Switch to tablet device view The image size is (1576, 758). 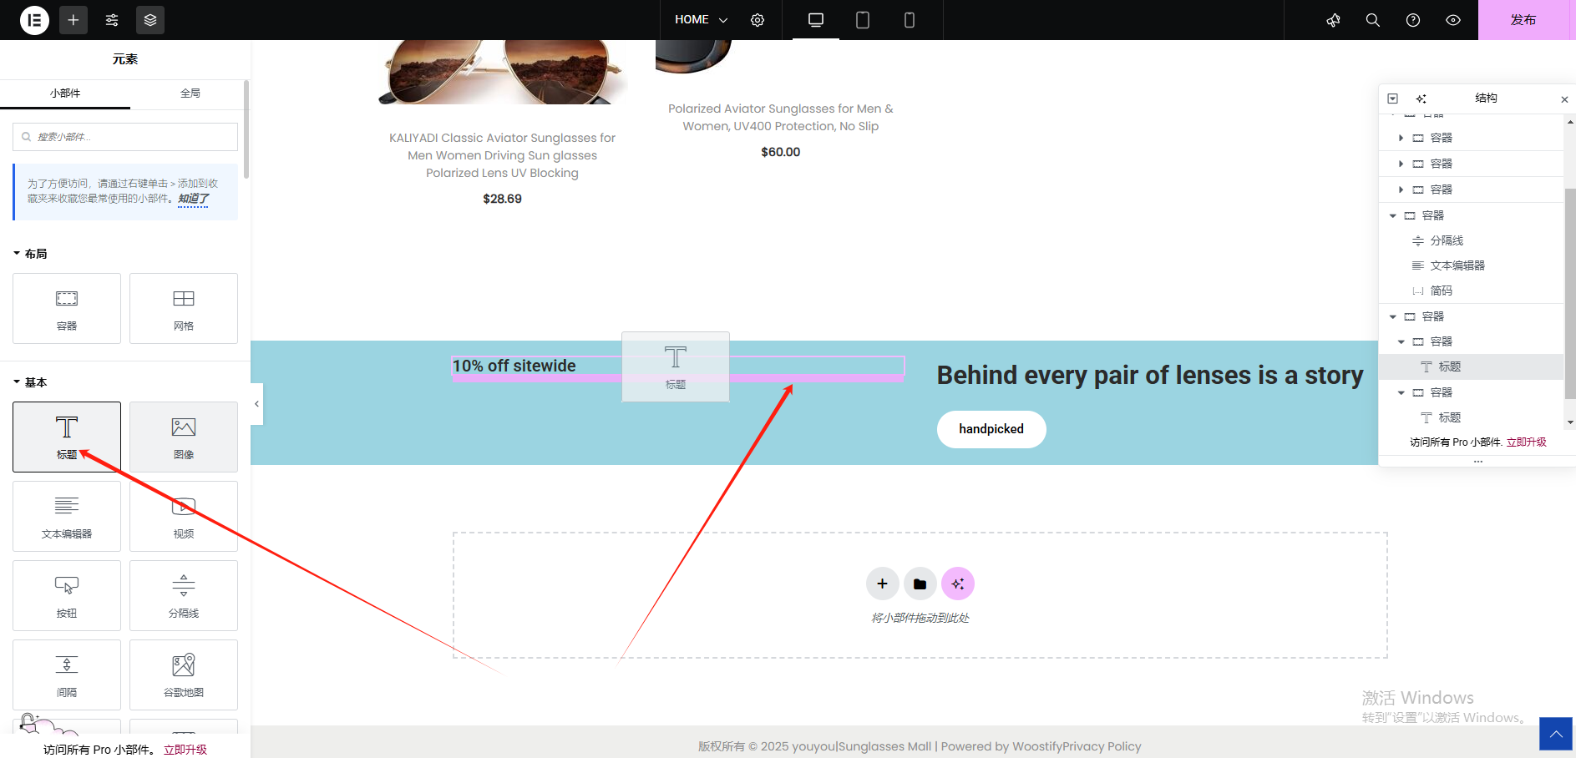[862, 20]
